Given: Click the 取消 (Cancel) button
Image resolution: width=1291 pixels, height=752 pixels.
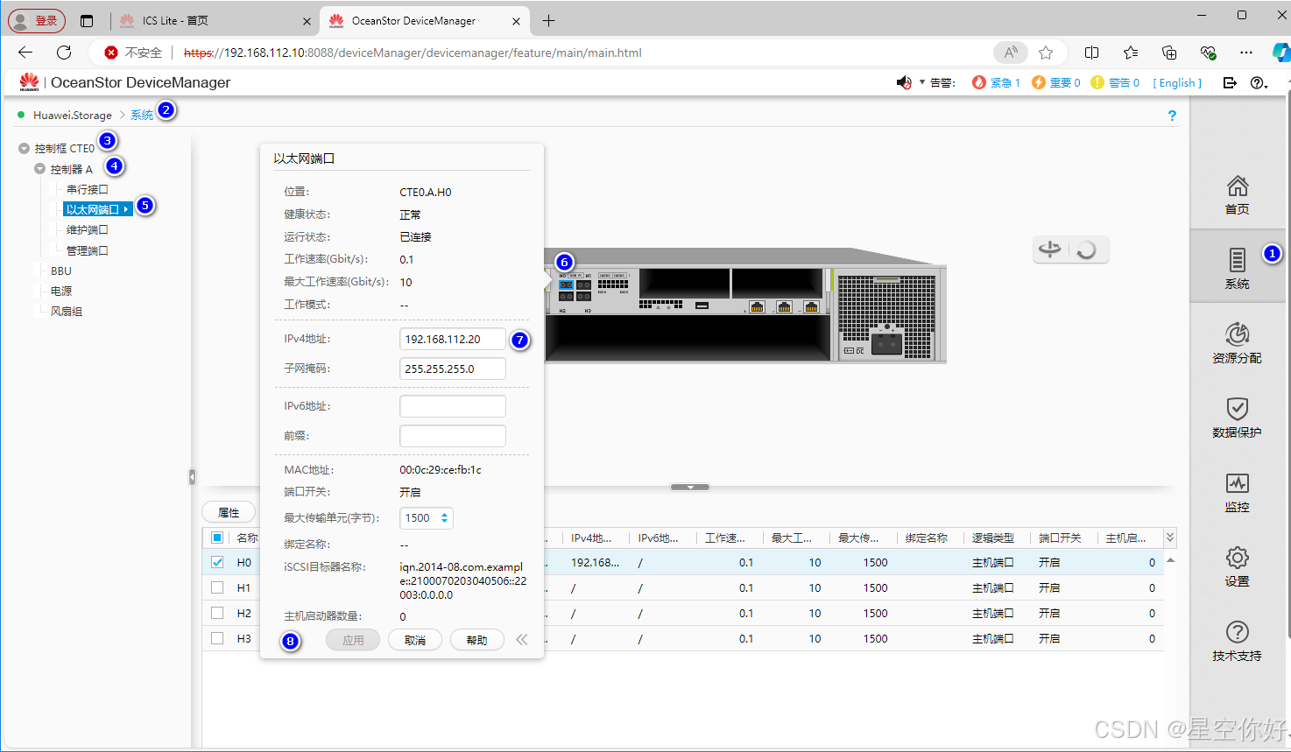Looking at the screenshot, I should (415, 640).
